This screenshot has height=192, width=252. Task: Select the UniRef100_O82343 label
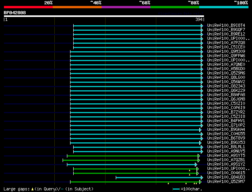(226, 86)
